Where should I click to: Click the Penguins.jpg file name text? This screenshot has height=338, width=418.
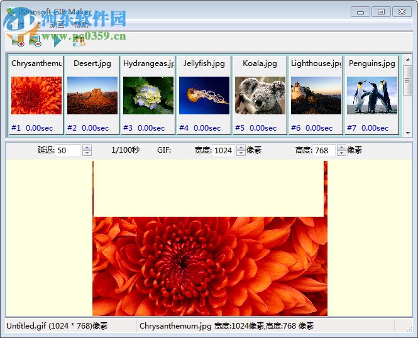(372, 63)
